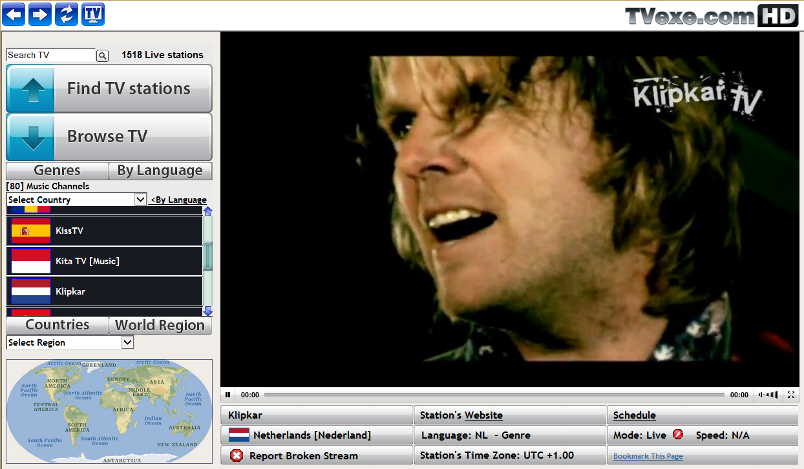Click the Language: NL - Genre button
The image size is (804, 469).
[x=509, y=435]
